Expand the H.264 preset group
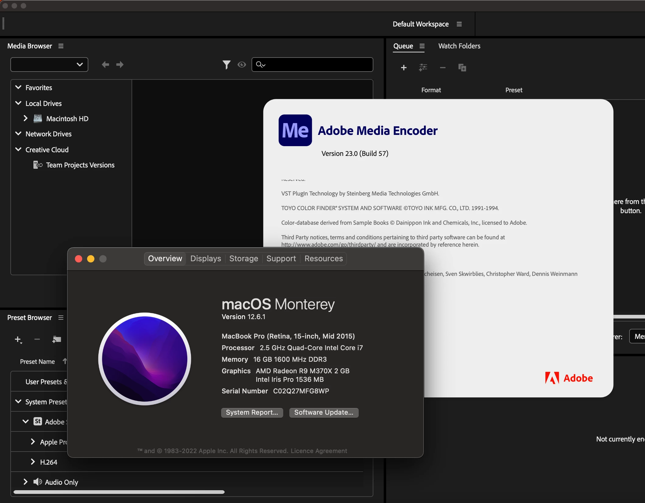This screenshot has height=503, width=645. pyautogui.click(x=33, y=462)
